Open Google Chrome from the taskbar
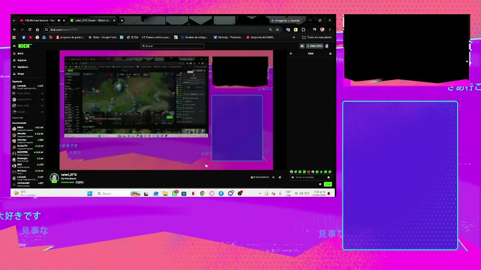The height and width of the screenshot is (270, 481). coord(203,193)
